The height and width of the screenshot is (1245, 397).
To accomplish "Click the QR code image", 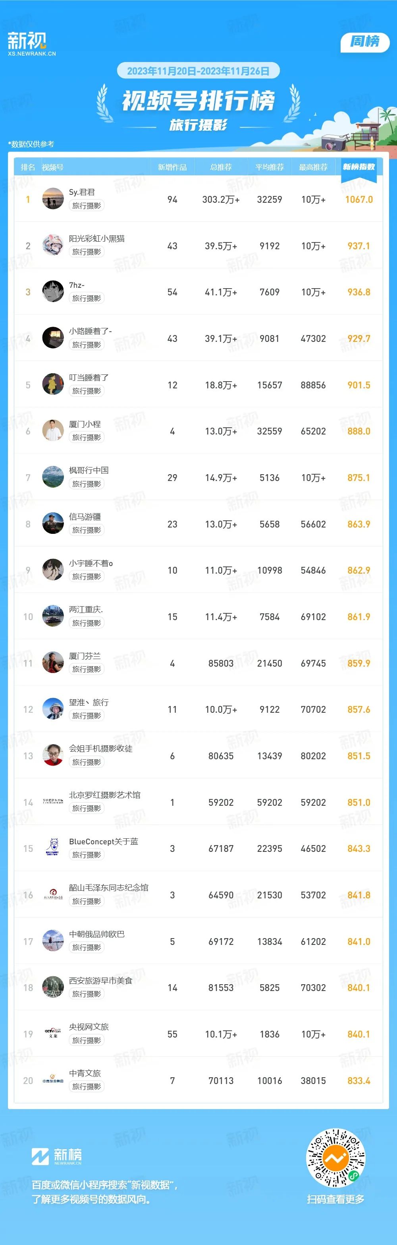I will 336,1158.
